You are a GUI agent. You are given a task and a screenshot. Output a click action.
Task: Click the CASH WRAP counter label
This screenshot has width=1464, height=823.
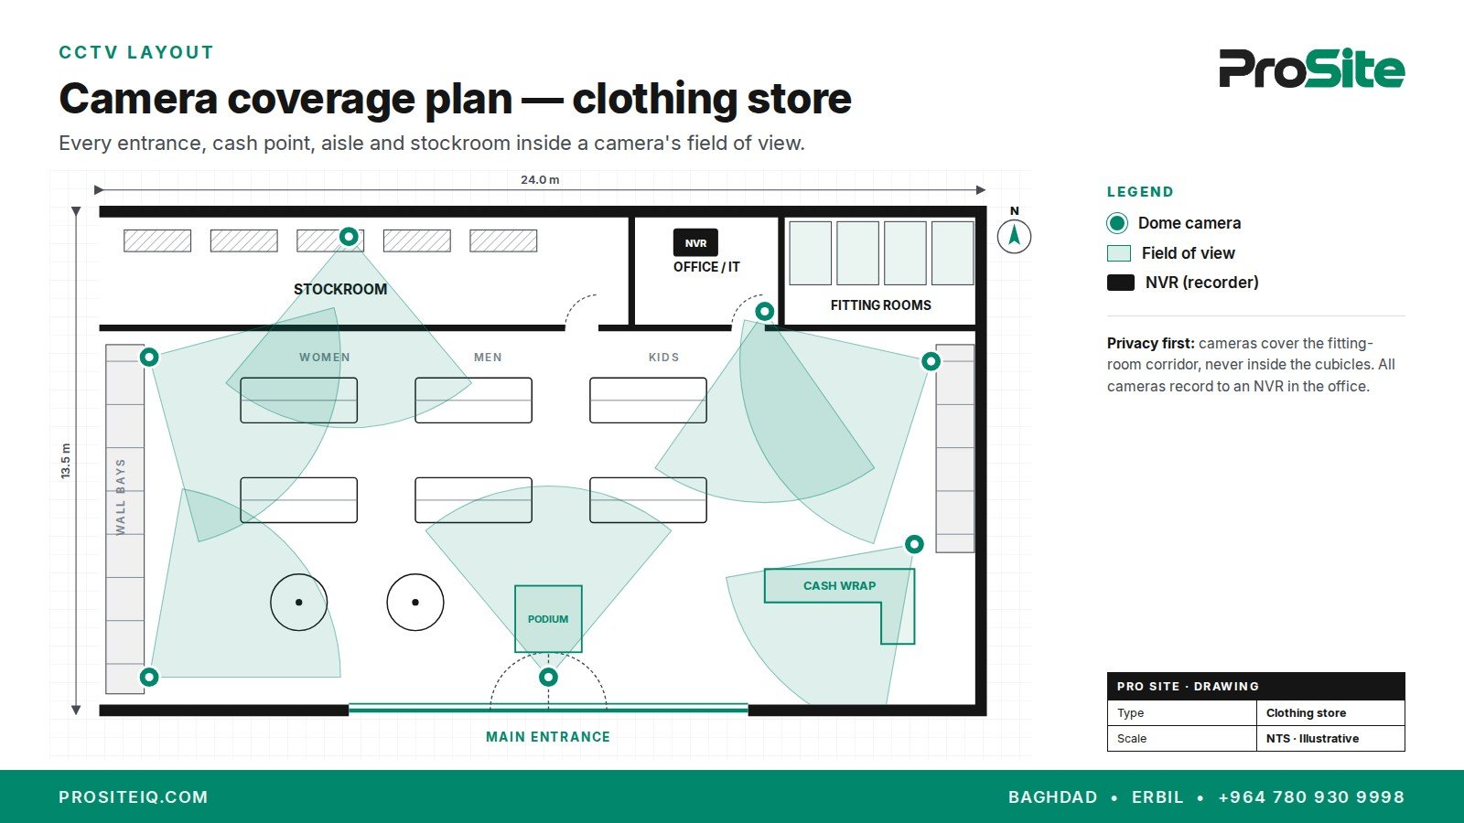[x=839, y=585]
